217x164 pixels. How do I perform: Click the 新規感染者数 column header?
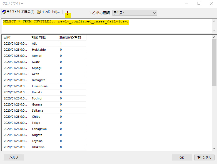pos(72,37)
